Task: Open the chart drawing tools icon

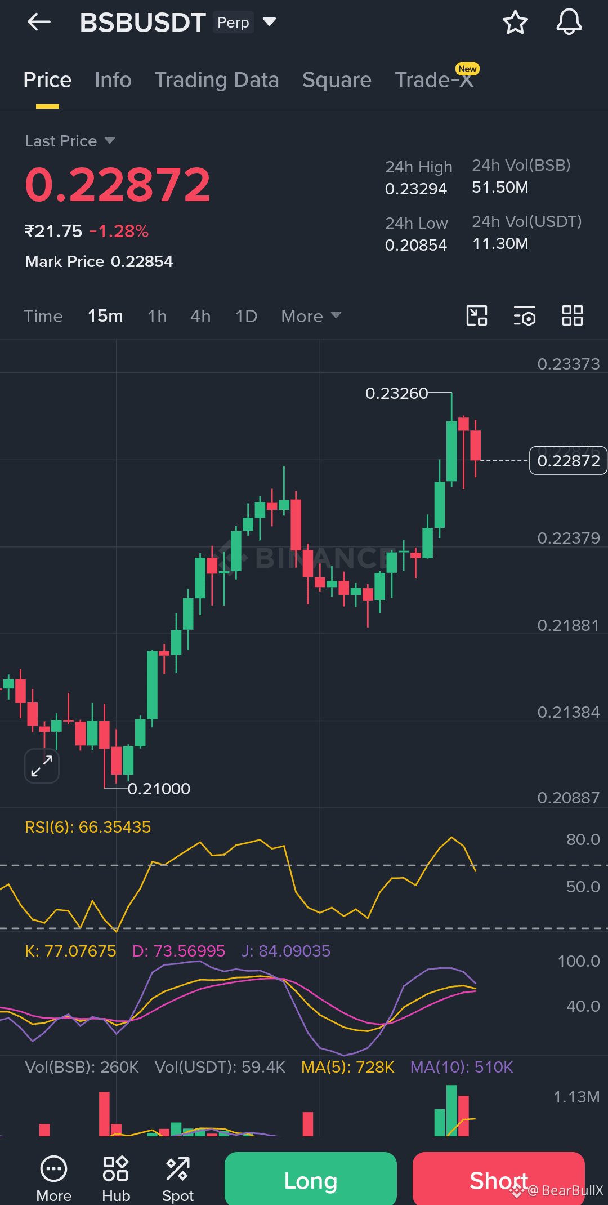Action: pyautogui.click(x=477, y=315)
